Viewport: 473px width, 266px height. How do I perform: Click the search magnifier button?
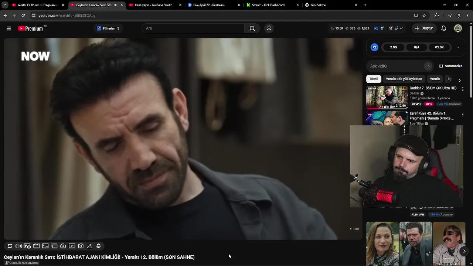[x=252, y=28]
